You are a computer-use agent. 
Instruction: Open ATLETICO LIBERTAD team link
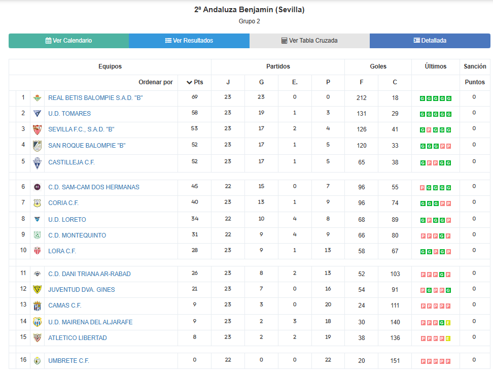(77, 338)
